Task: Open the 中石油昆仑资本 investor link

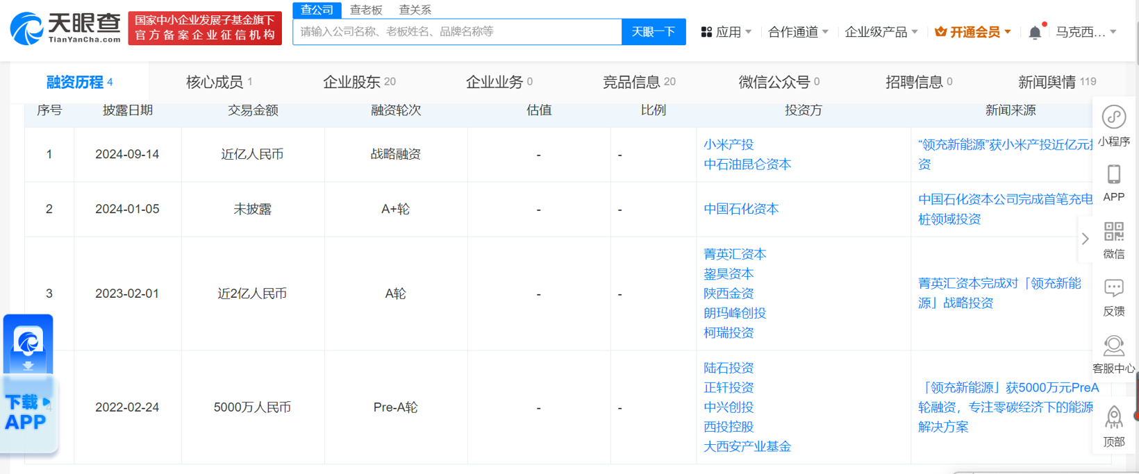Action: (747, 164)
